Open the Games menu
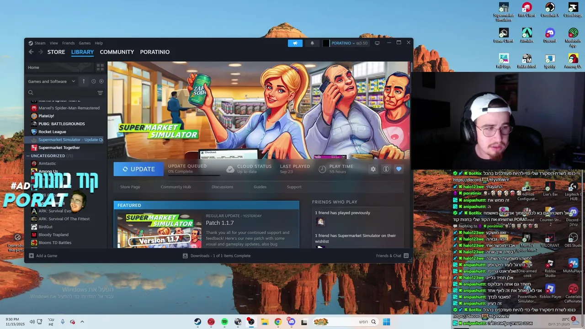This screenshot has width=585, height=329. (85, 43)
